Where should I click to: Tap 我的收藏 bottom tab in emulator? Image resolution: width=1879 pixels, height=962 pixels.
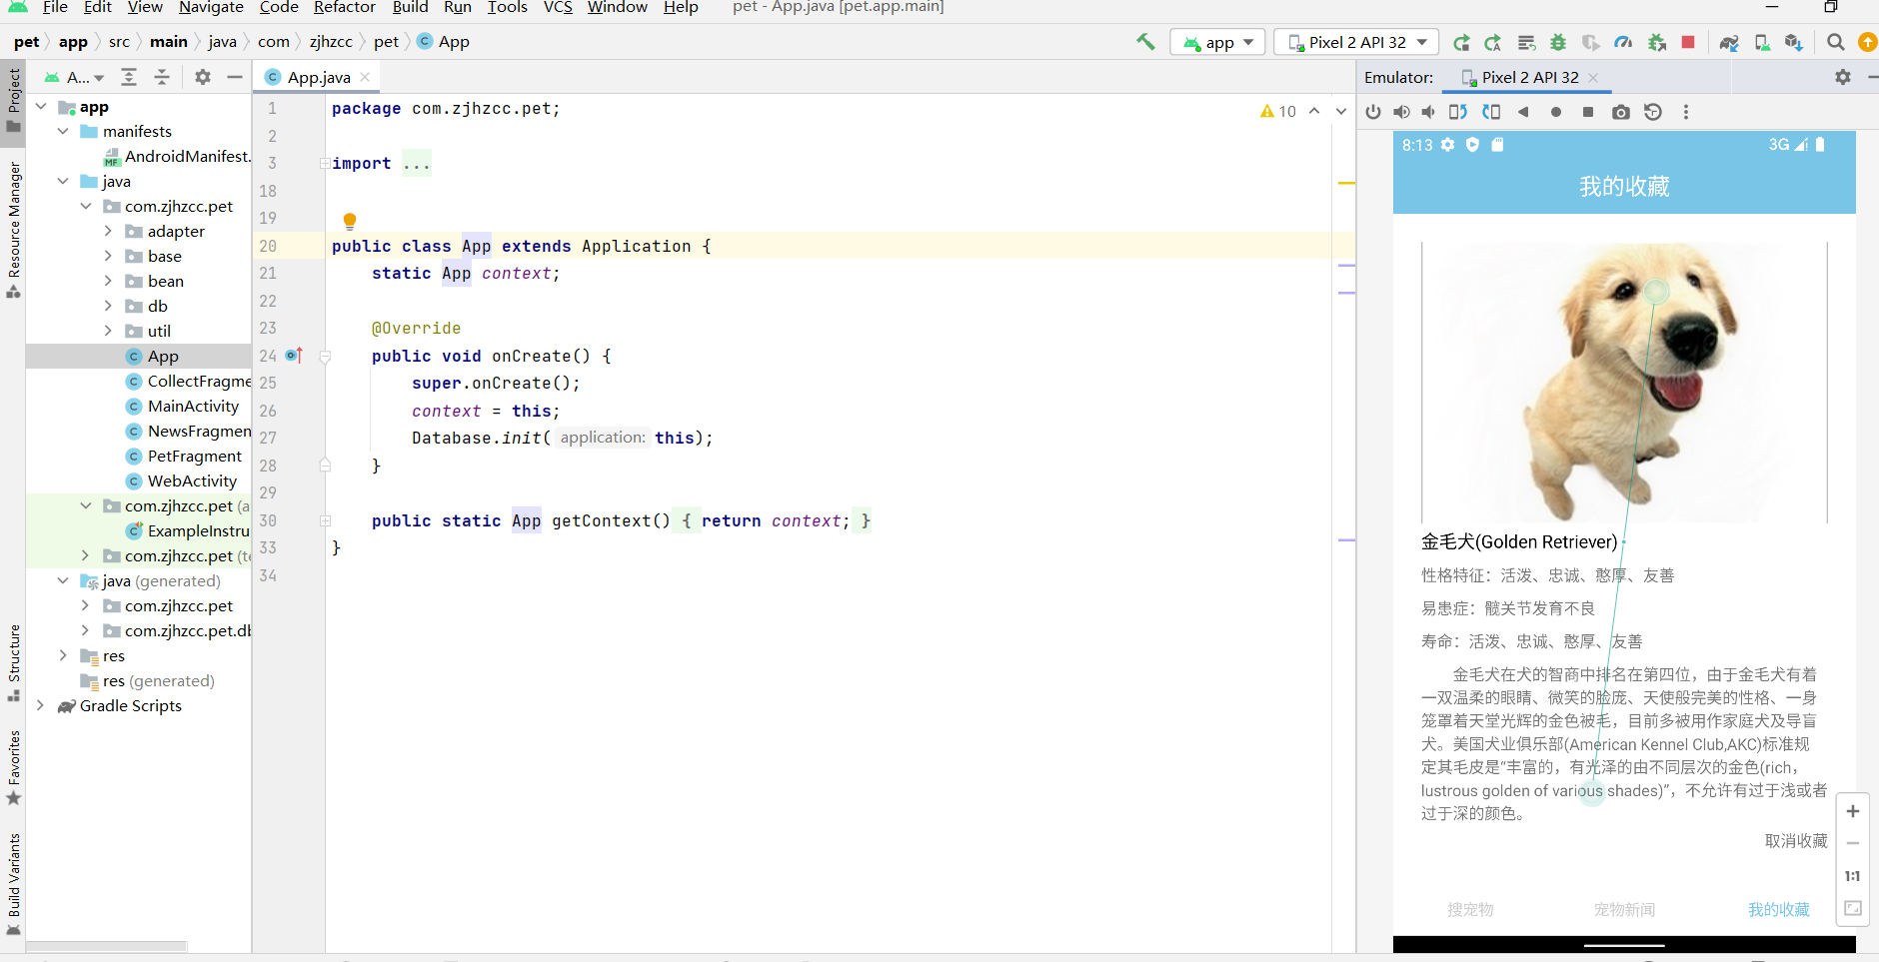coord(1778,909)
